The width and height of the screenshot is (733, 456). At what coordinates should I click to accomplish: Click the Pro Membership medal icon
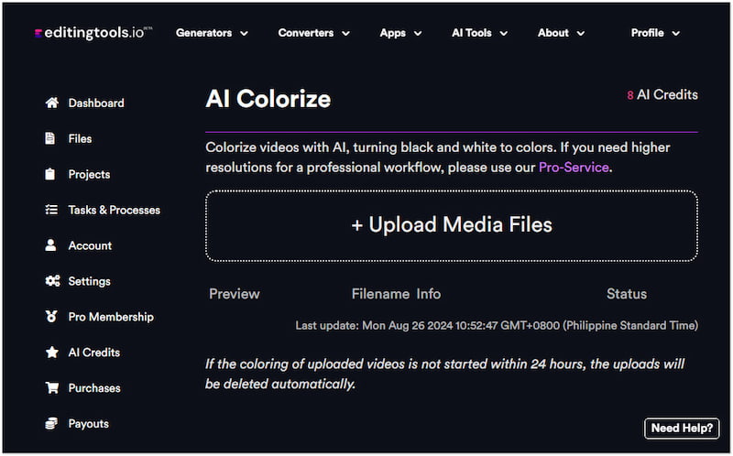51,318
